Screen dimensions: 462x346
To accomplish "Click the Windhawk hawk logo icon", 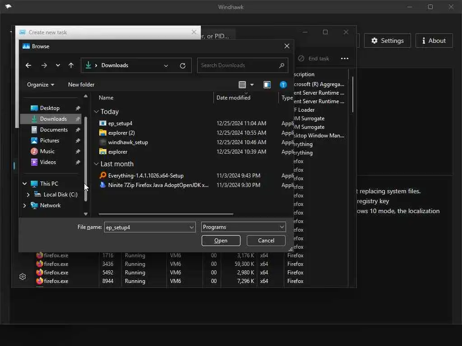I will 8,6.
